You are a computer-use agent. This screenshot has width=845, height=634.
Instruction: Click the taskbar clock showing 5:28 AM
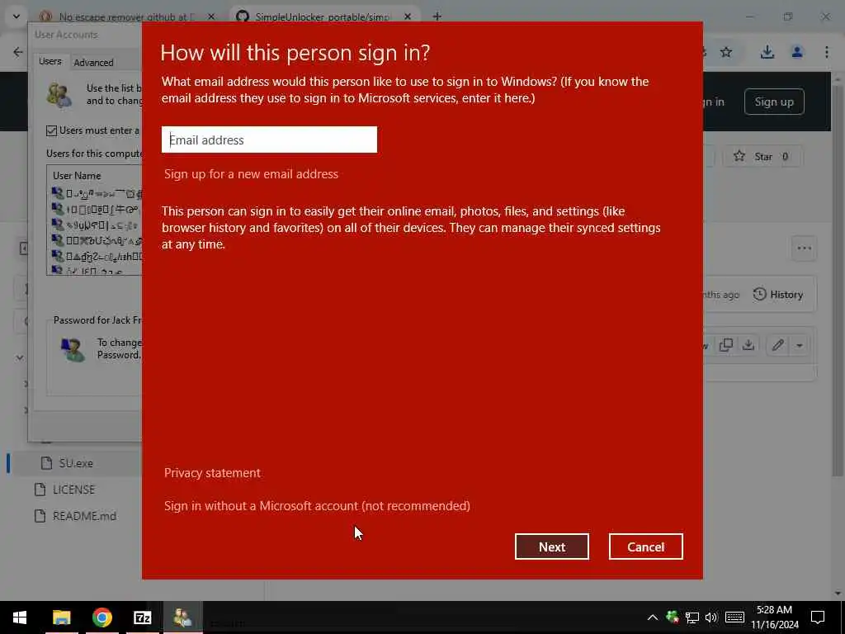[774, 617]
